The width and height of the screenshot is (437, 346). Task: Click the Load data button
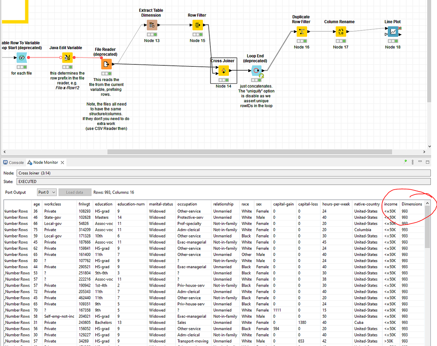click(x=75, y=192)
